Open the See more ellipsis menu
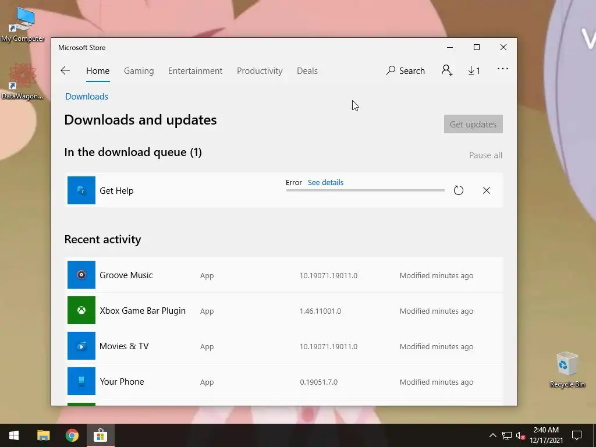Screen dimensions: 596x447 [502, 69]
